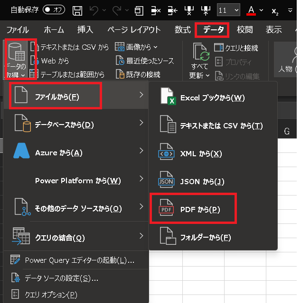
Task: Click the Undo arrow icon
Action: tap(94, 10)
